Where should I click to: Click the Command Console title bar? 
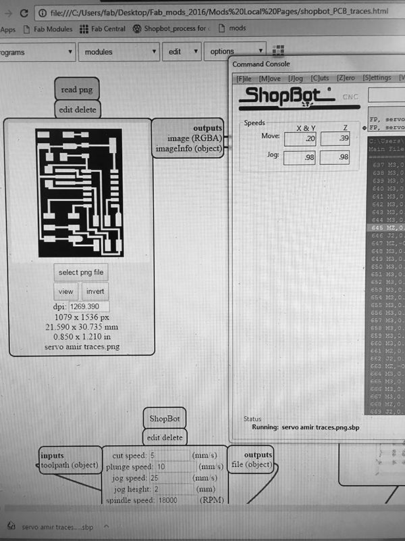(317, 64)
